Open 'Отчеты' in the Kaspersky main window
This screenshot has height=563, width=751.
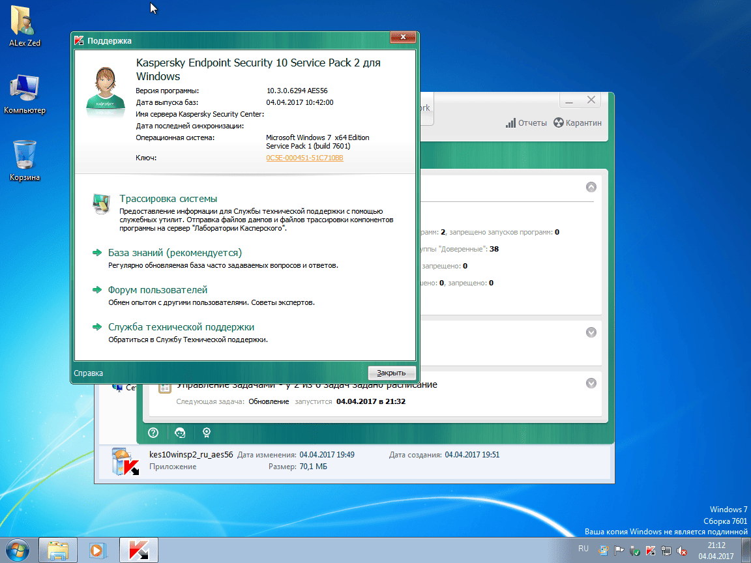(x=532, y=123)
